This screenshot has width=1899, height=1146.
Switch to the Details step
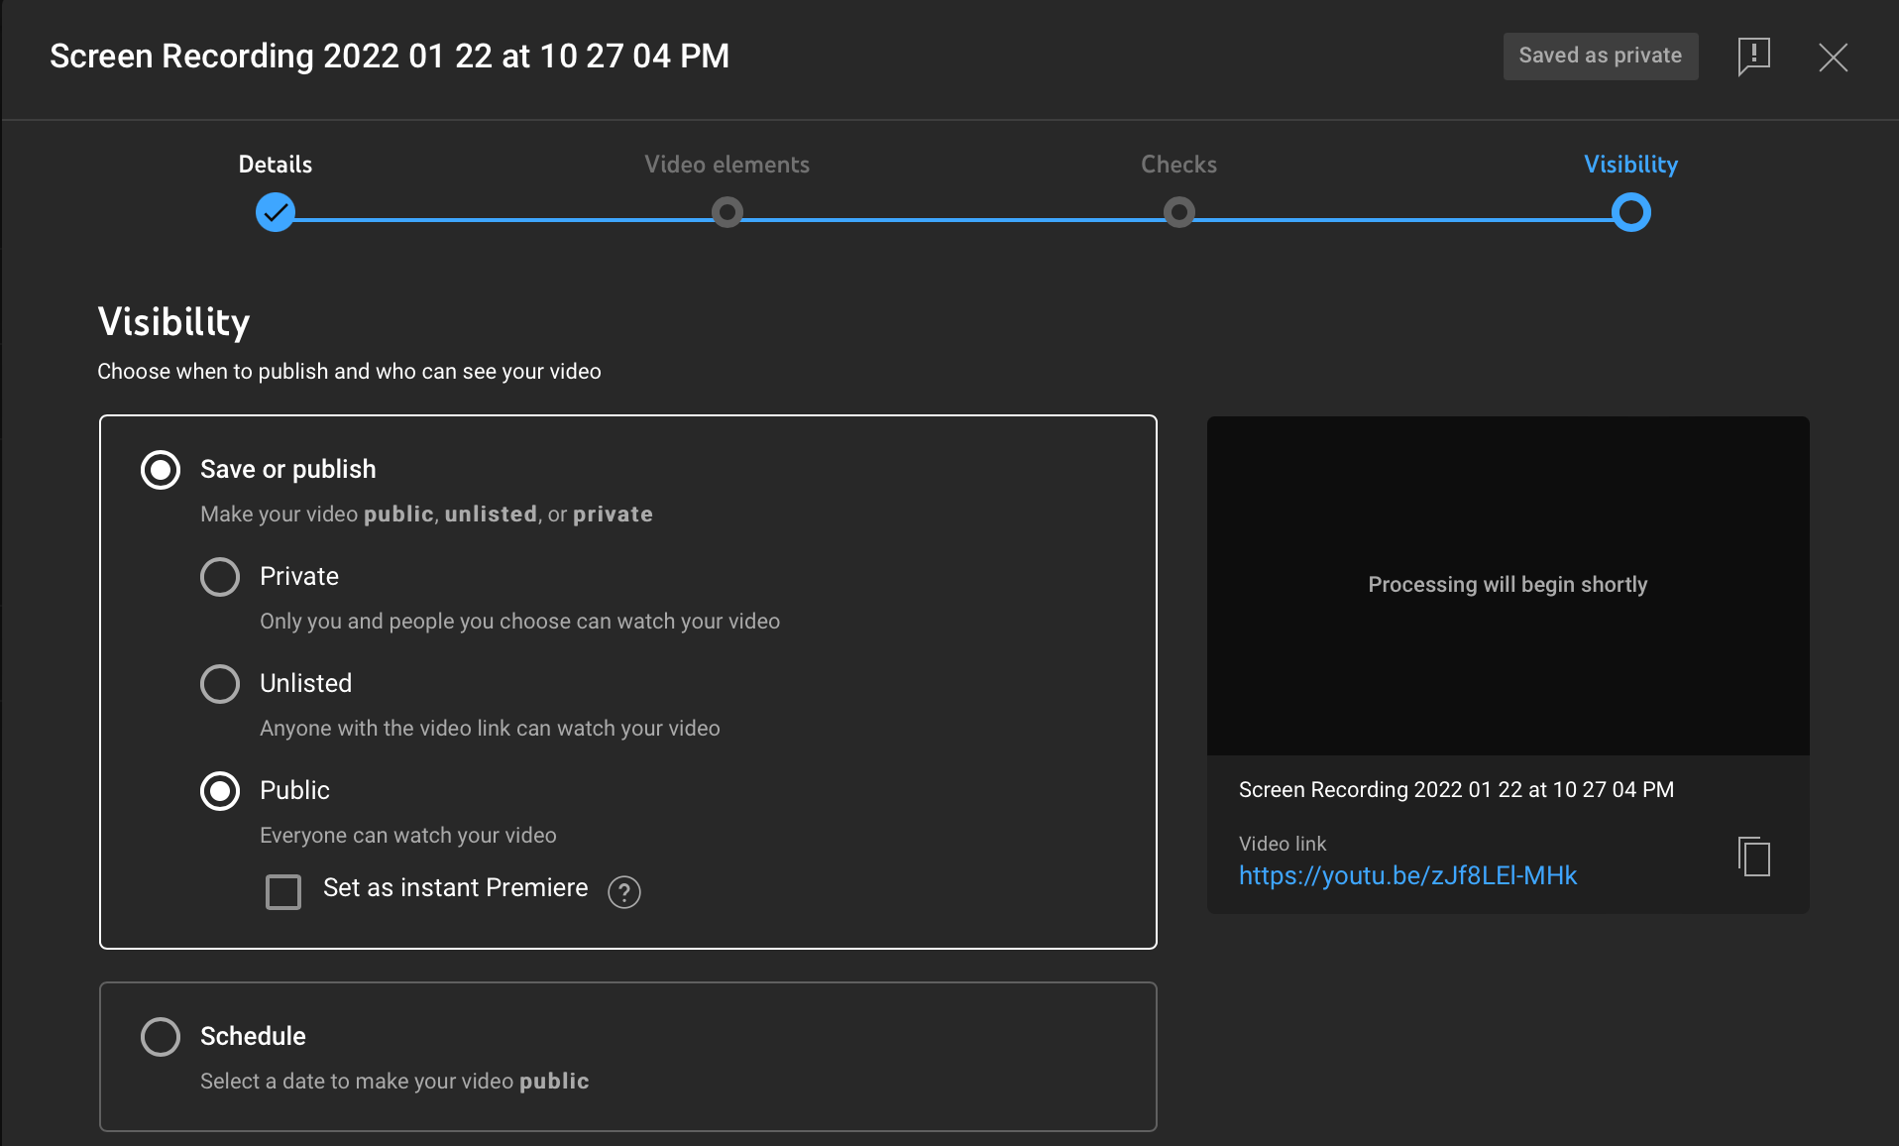[x=275, y=164]
